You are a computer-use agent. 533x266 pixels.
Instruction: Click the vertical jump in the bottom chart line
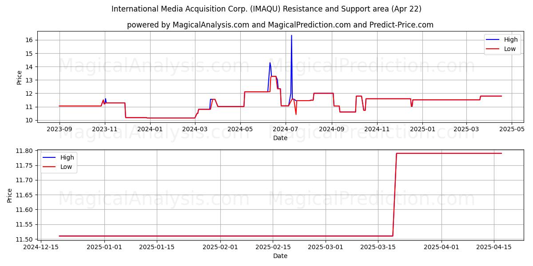(x=394, y=194)
